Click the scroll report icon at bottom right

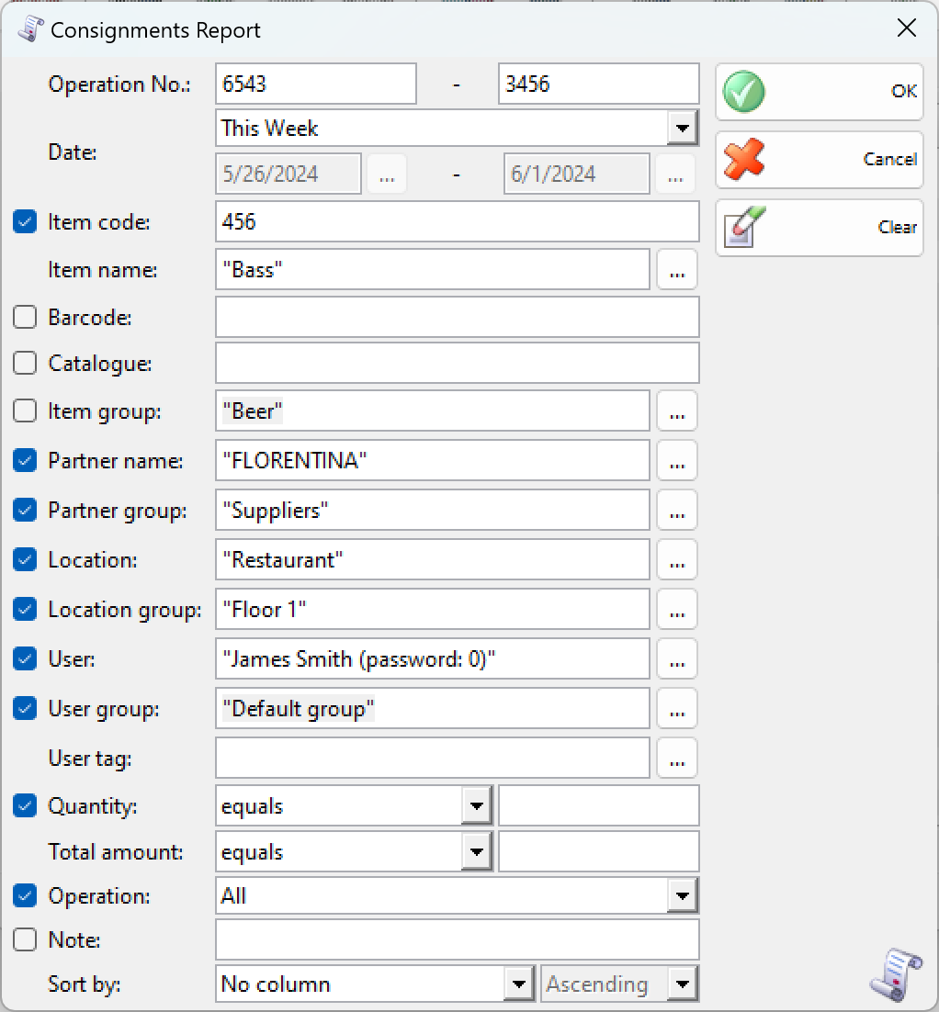tap(896, 974)
